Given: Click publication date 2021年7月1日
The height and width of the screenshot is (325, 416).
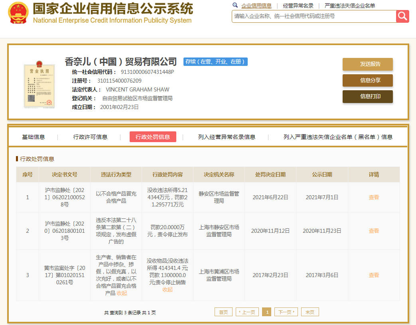Looking at the screenshot, I should (x=322, y=197).
